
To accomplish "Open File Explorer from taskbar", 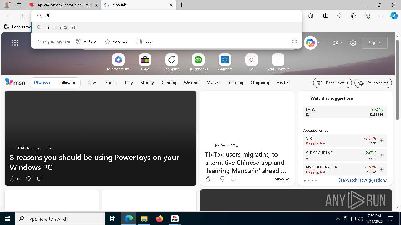I will pyautogui.click(x=144, y=219).
